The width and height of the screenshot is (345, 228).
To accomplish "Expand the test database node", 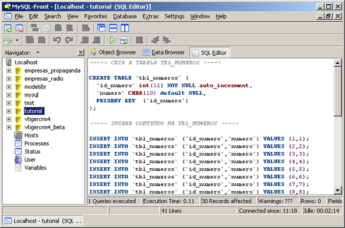I will (9, 103).
